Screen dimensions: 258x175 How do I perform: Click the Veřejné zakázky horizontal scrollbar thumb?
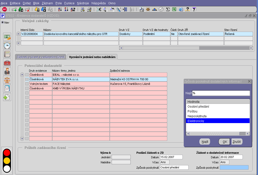pyautogui.click(x=161, y=48)
